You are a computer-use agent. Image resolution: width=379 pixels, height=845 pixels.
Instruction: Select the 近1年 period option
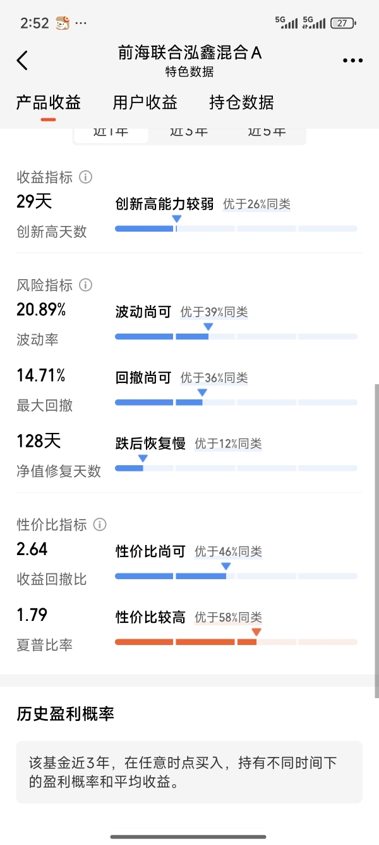point(111,132)
